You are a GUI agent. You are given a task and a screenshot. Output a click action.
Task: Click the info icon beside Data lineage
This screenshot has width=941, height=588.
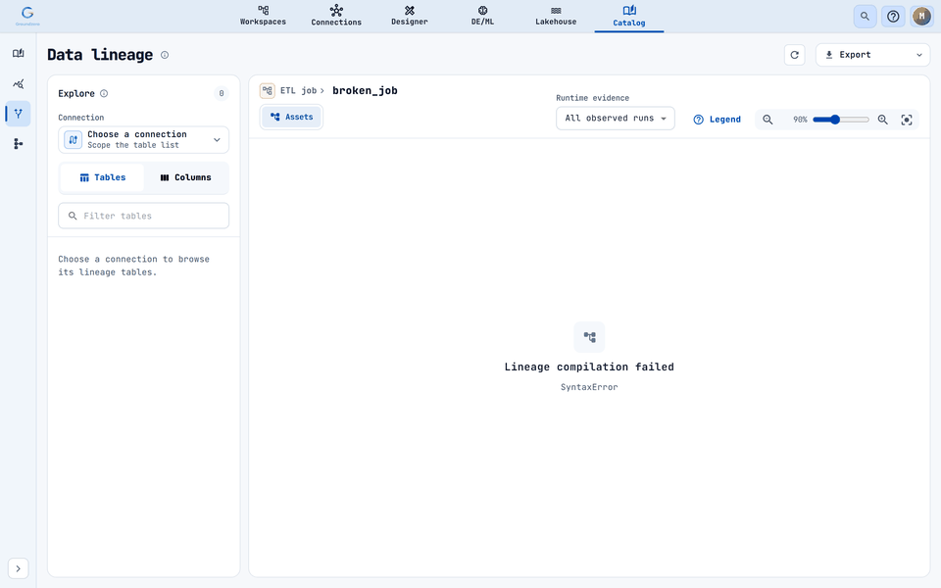(x=165, y=55)
